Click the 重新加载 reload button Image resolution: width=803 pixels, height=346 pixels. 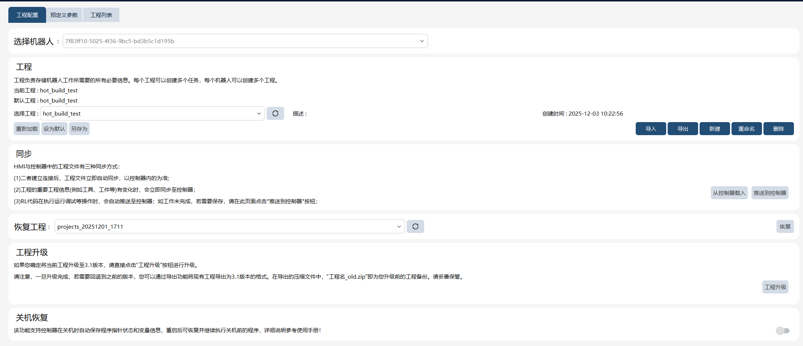(x=27, y=129)
